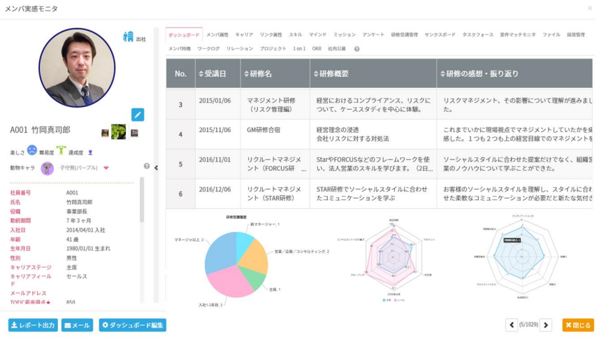Click blue マネージャ以上 pie slice
597x337 pixels.
220,251
